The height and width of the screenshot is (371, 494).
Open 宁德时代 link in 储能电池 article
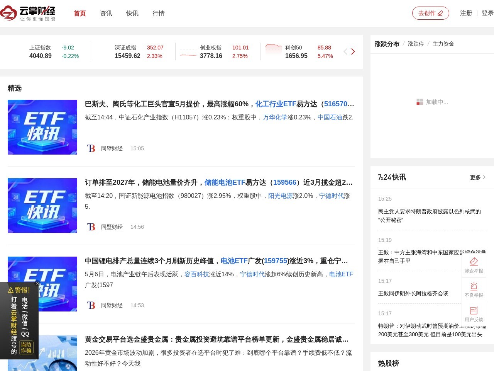pyautogui.click(x=332, y=196)
